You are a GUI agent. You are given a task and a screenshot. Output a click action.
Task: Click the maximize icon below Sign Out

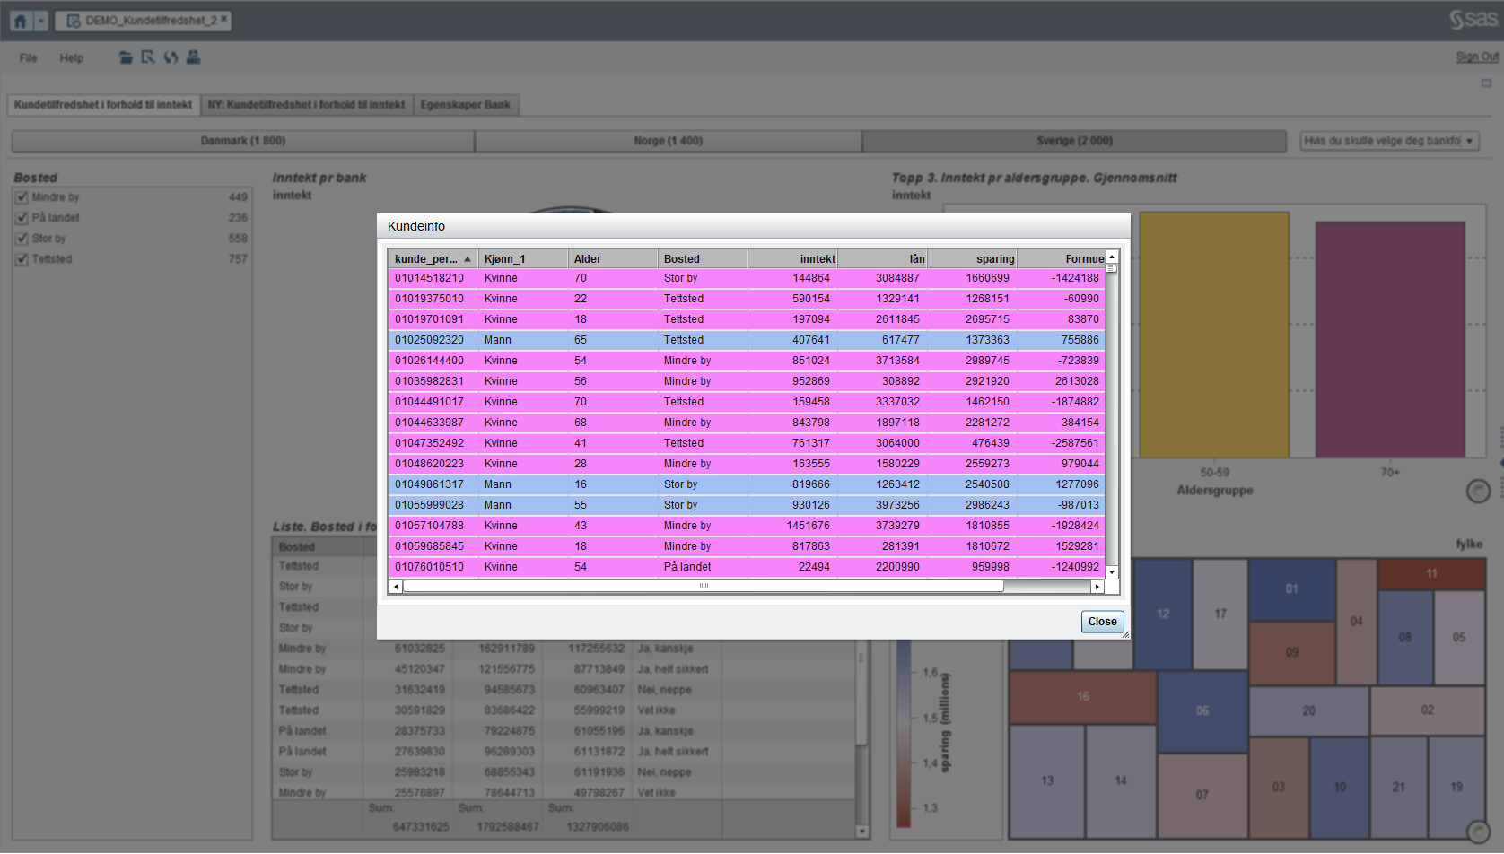[1486, 83]
